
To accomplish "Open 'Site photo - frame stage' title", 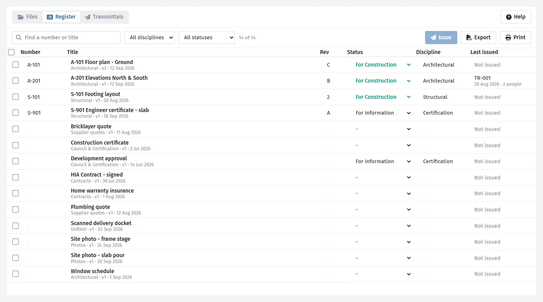I will 100,239.
